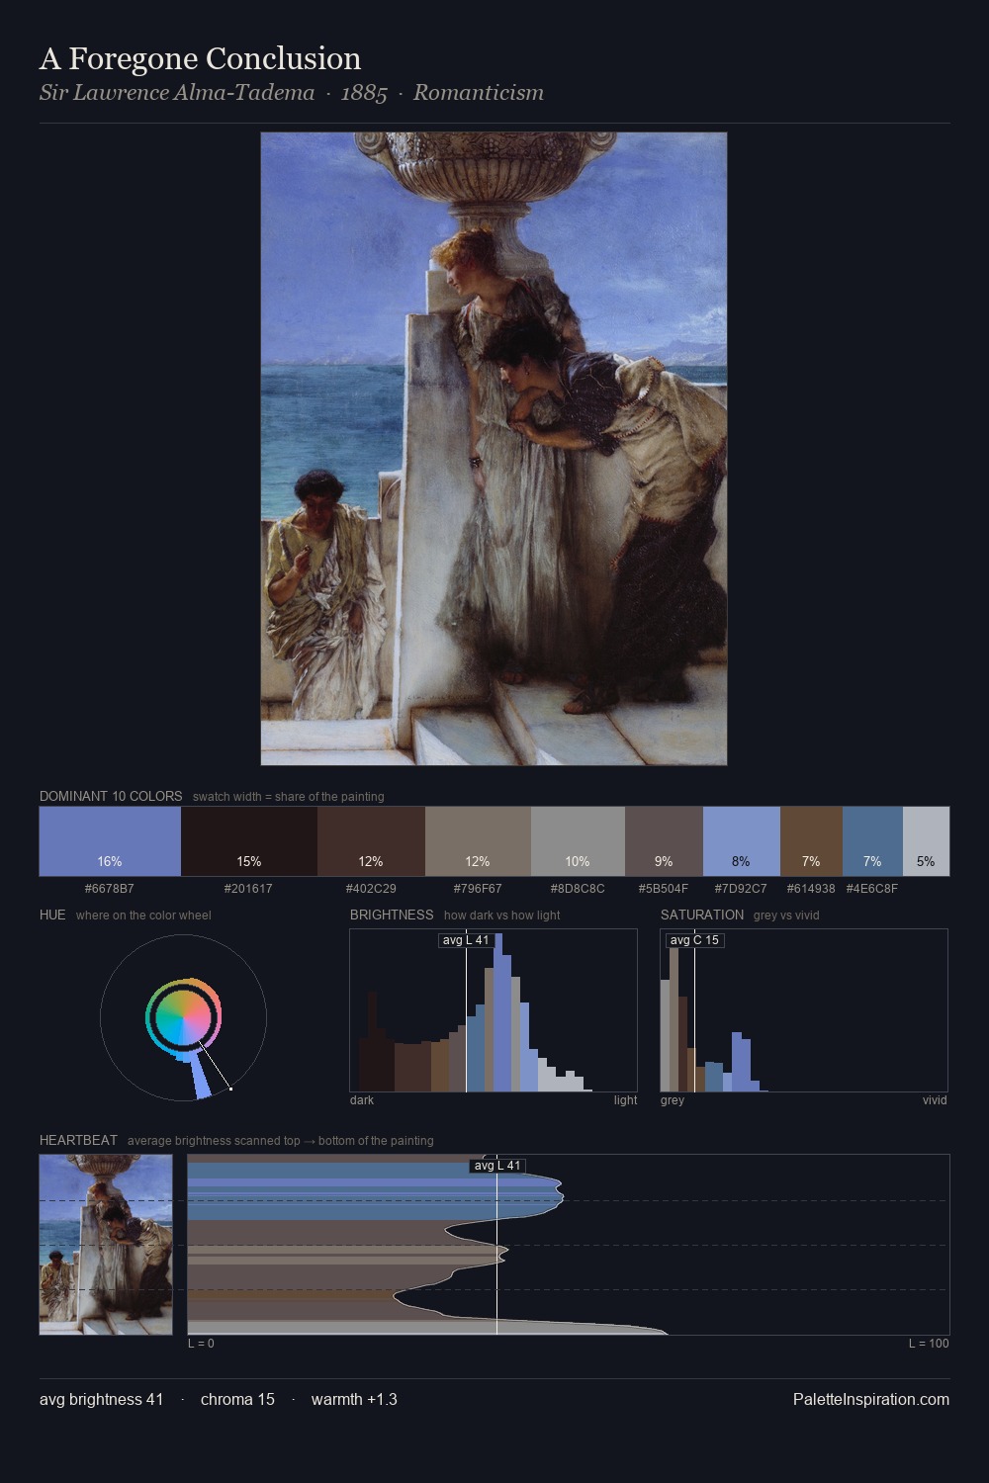Click the 'vivid' saturation axis label
The height and width of the screenshot is (1483, 989).
click(935, 1100)
